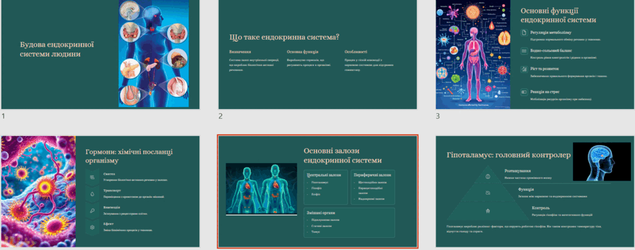Screen dimensions: 635x250
Task: Click slide number 3 label
Action: [438, 117]
